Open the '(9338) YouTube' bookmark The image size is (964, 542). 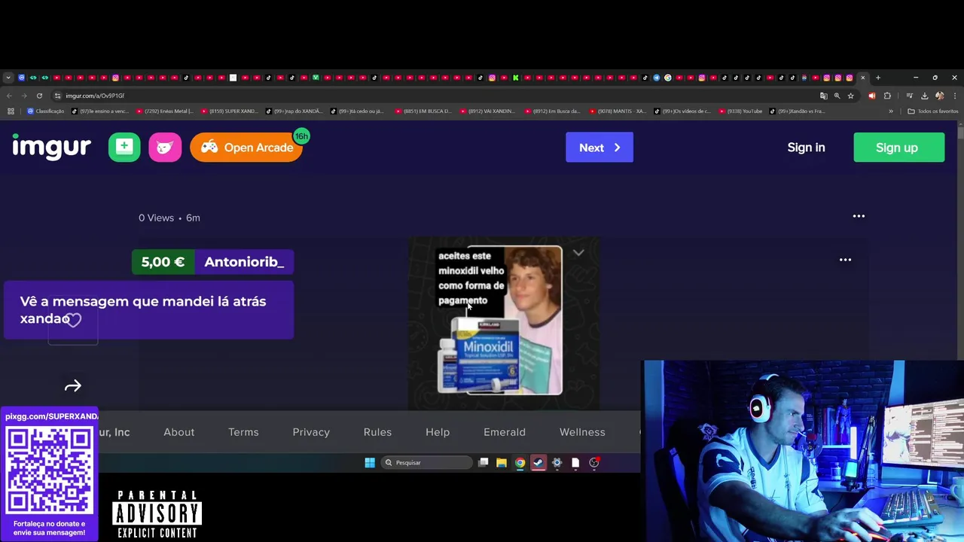point(741,111)
